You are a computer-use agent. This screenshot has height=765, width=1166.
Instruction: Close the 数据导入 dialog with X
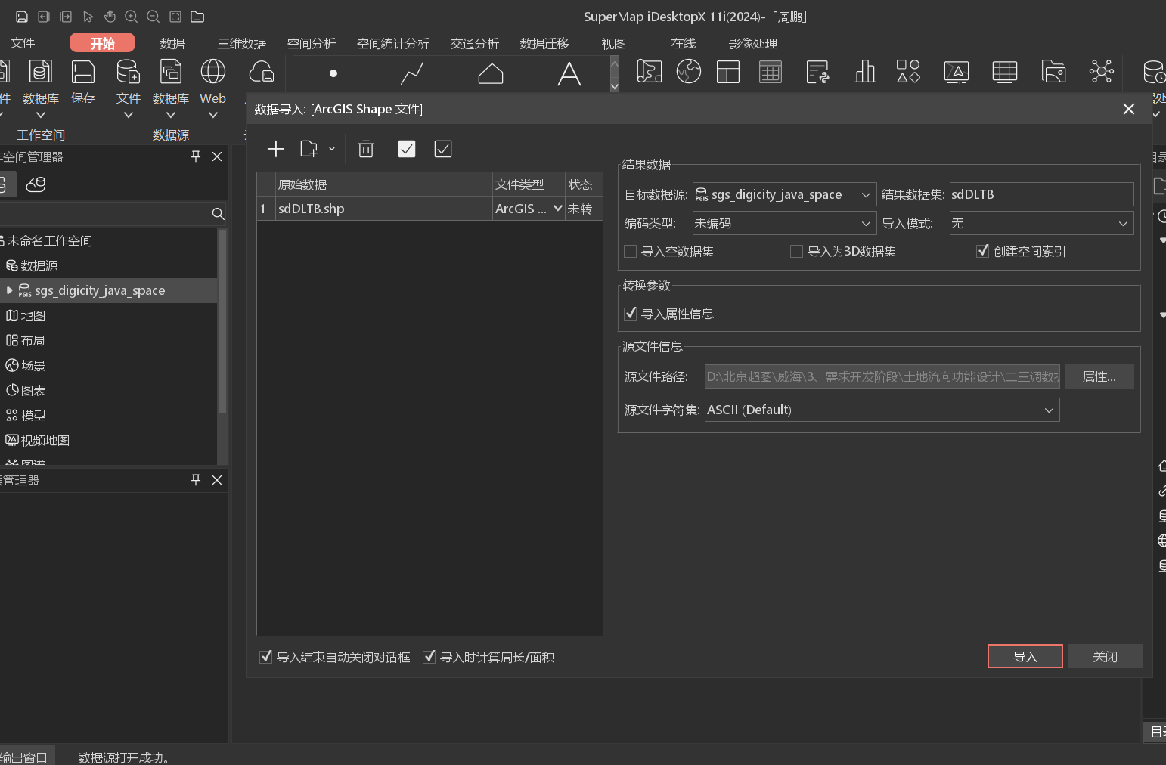coord(1129,109)
